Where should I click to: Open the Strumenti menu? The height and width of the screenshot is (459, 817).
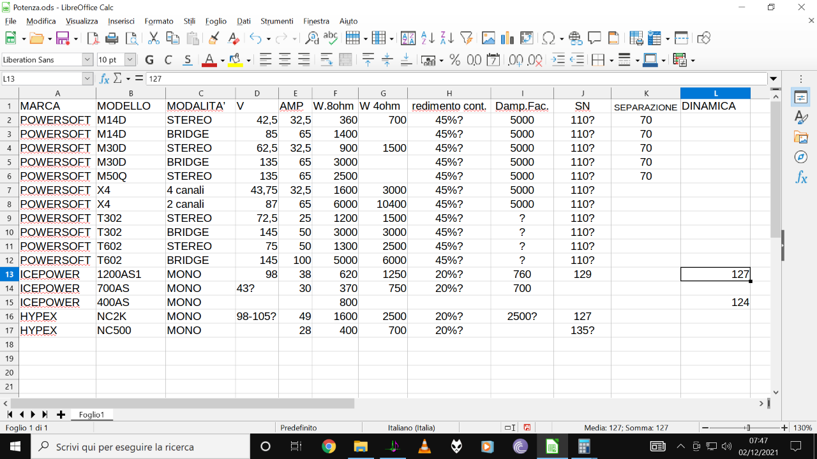pyautogui.click(x=277, y=21)
